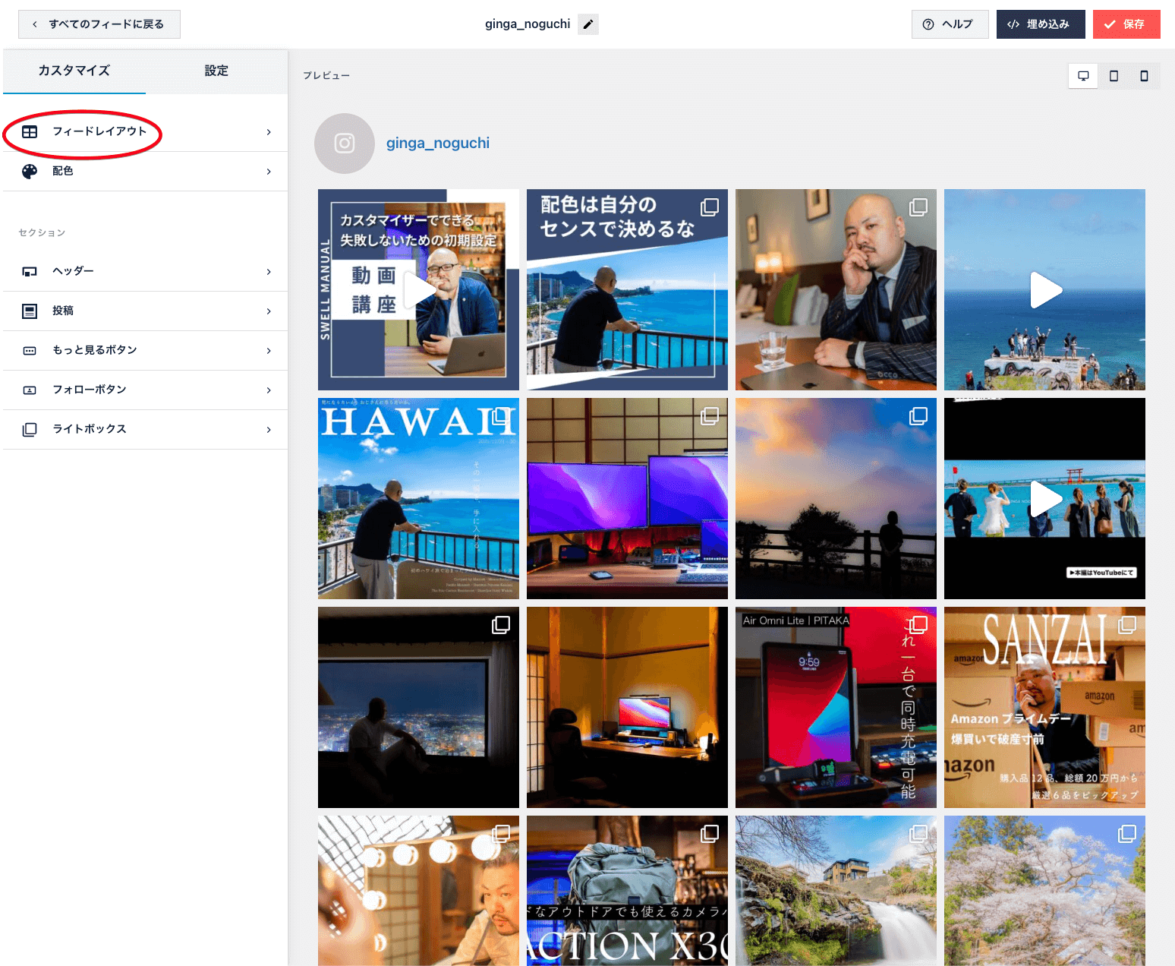Click the ginga_noguchi feed title text
The height and width of the screenshot is (966, 1175).
click(x=528, y=24)
